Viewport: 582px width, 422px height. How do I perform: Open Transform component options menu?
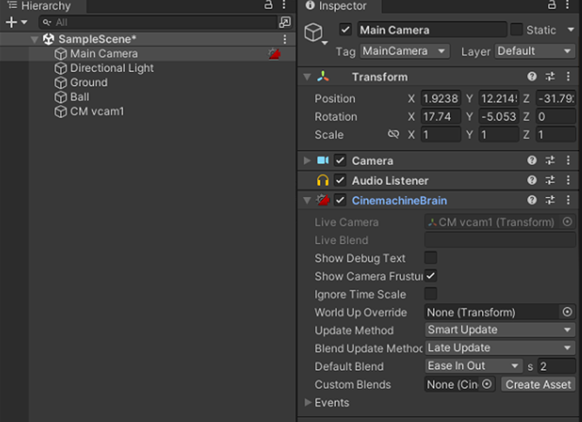coord(568,76)
